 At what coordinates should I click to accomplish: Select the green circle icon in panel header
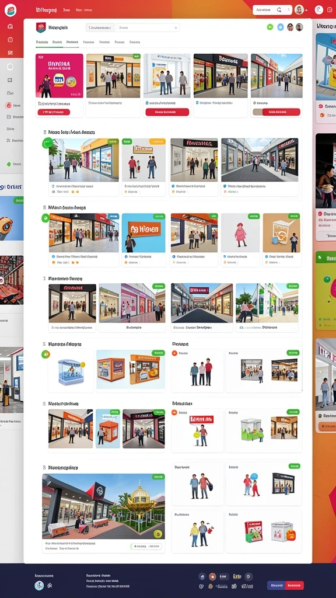click(x=270, y=27)
